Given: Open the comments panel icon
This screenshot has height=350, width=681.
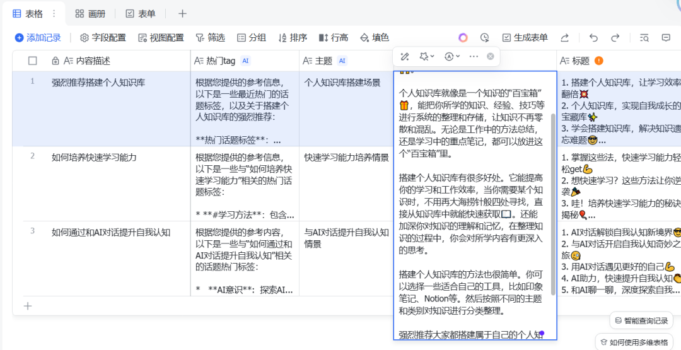Looking at the screenshot, I should (666, 38).
